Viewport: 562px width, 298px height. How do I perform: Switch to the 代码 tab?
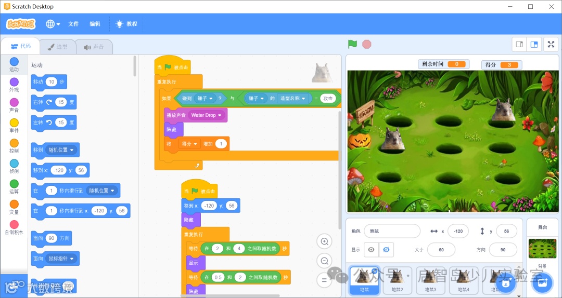click(20, 46)
